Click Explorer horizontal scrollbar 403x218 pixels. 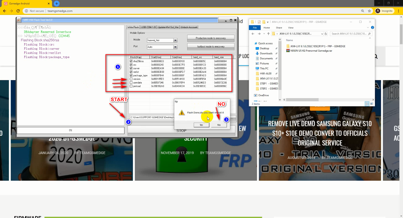[x=302, y=100]
